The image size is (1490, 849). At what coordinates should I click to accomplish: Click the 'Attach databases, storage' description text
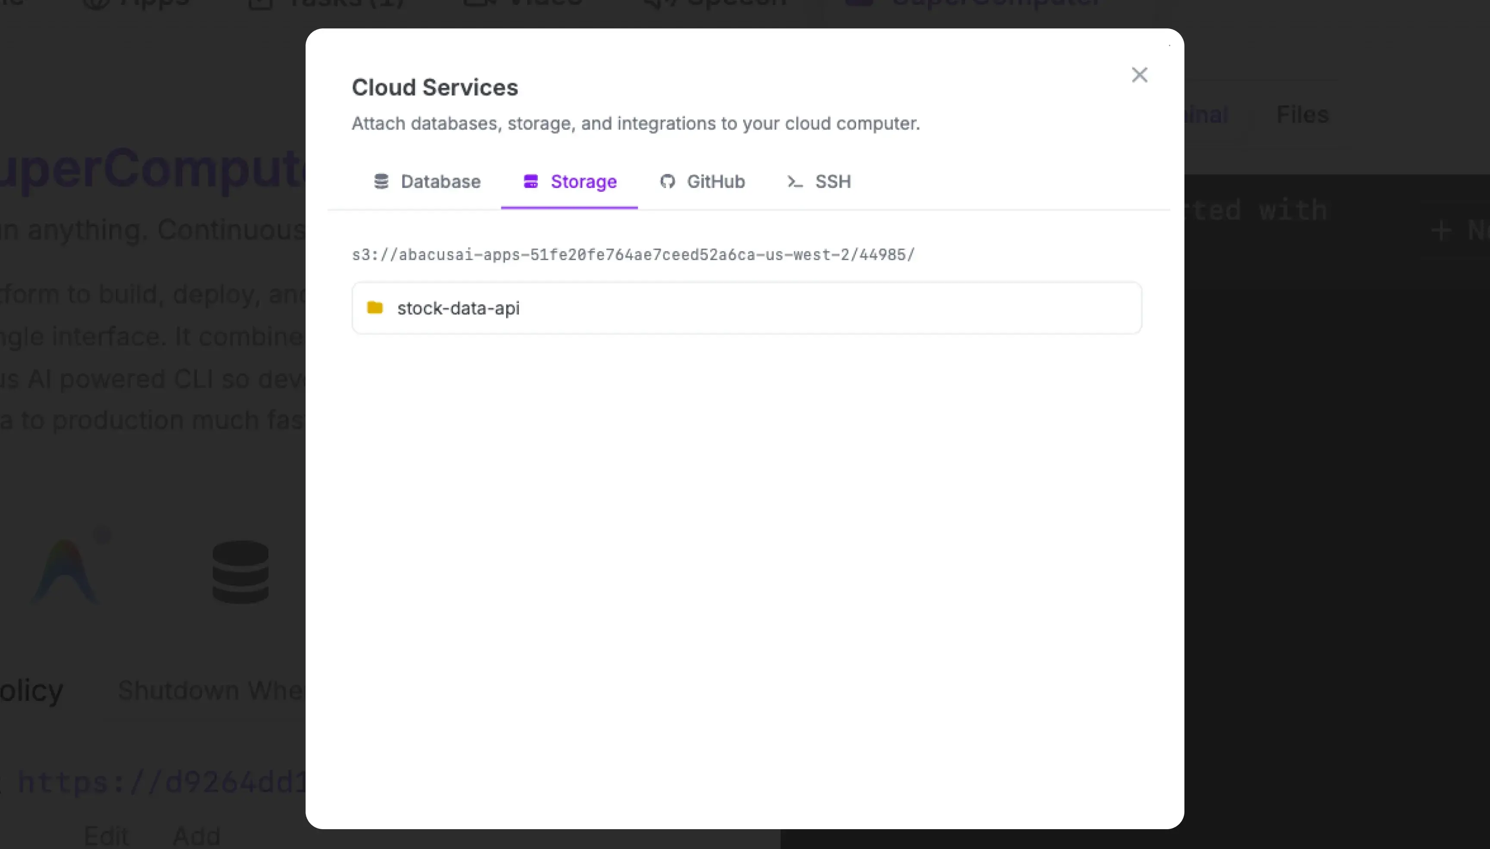tap(635, 124)
